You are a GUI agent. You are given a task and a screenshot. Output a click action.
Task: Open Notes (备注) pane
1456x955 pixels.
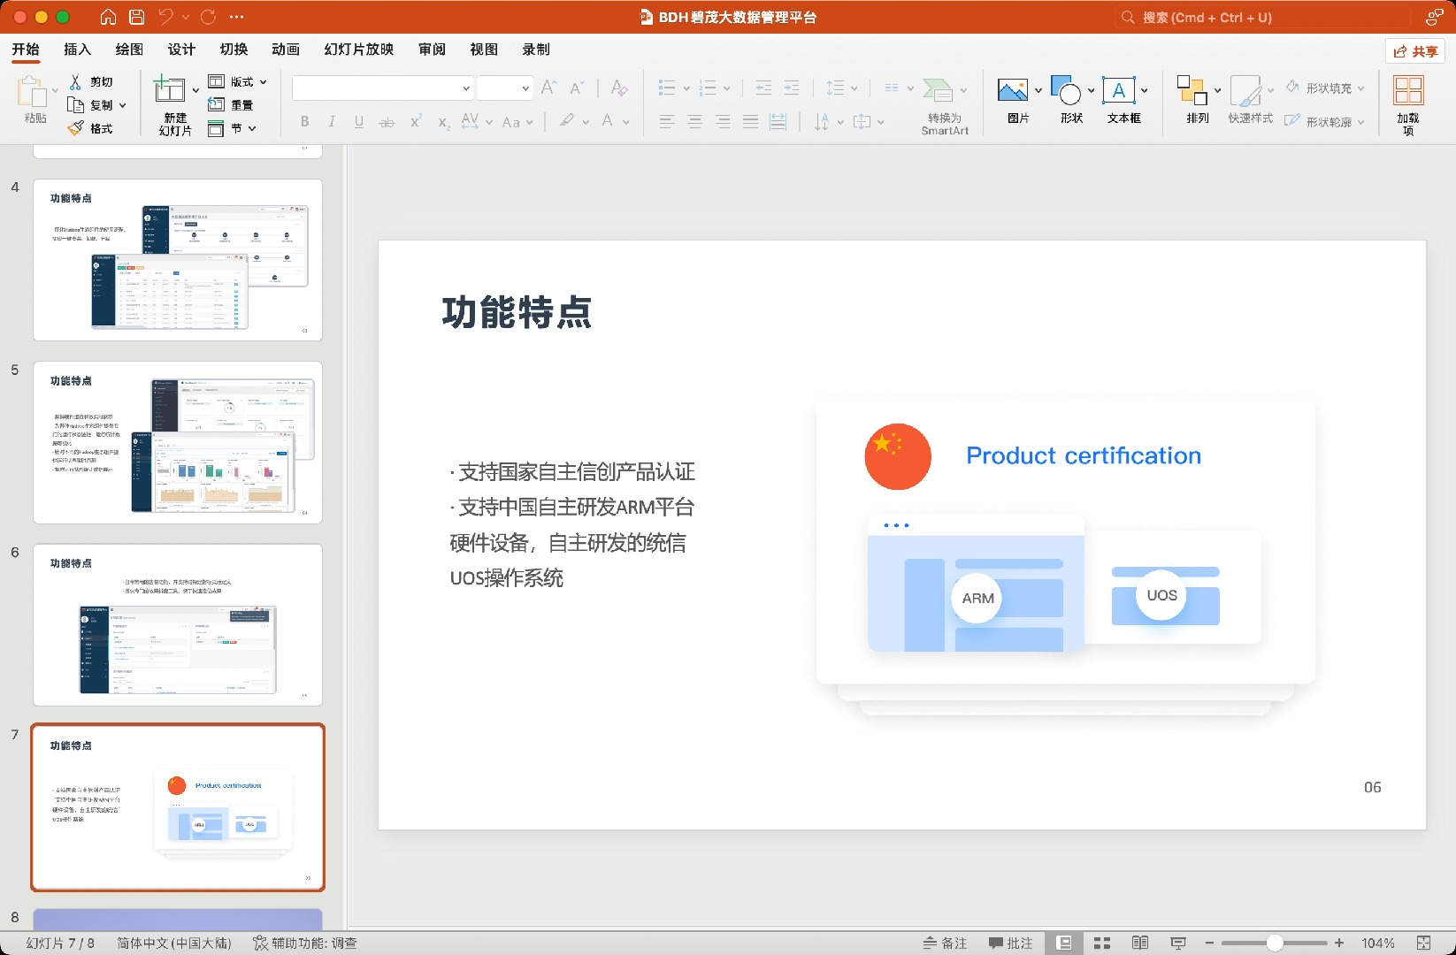click(x=945, y=943)
